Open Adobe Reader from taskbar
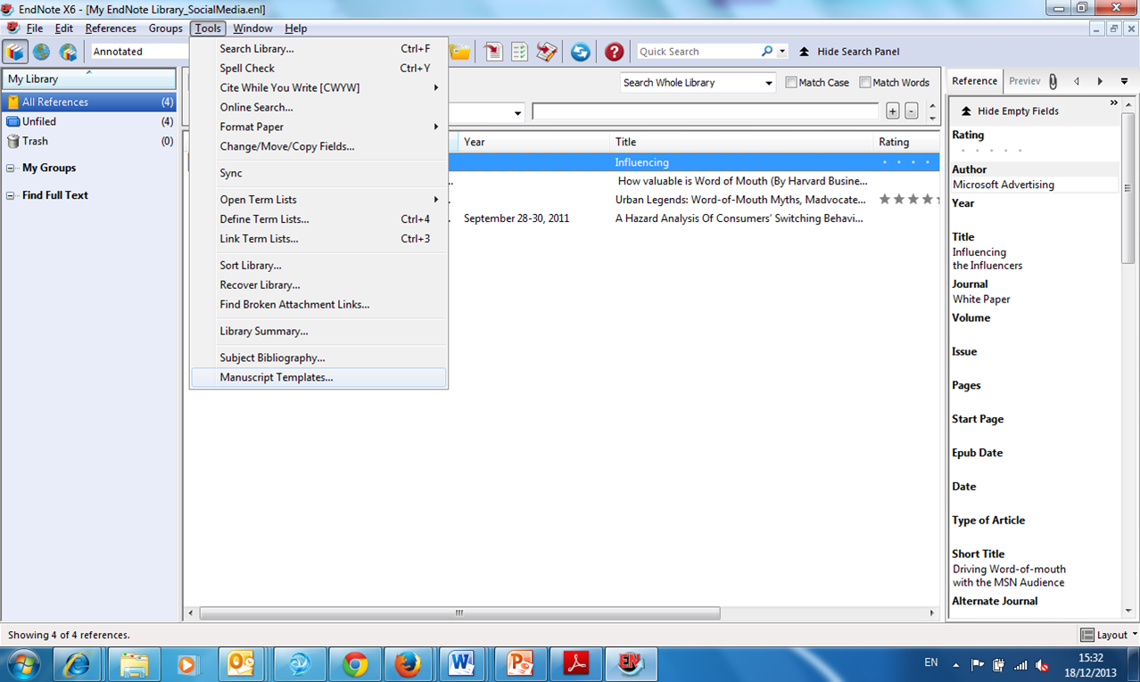Viewport: 1140px width, 682px height. [576, 664]
